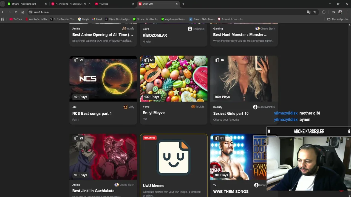Open NCS Best songs thumbnail
Screen dimensions: 351x197
click(103, 79)
